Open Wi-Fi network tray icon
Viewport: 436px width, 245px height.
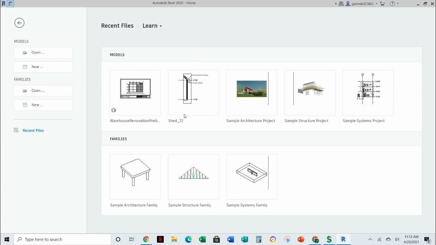coord(379,239)
